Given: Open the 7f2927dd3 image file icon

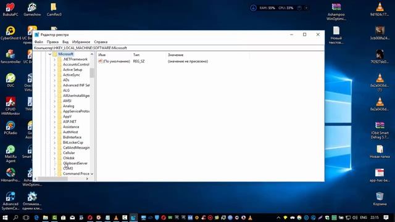Looking at the screenshot, I should click(380, 57).
